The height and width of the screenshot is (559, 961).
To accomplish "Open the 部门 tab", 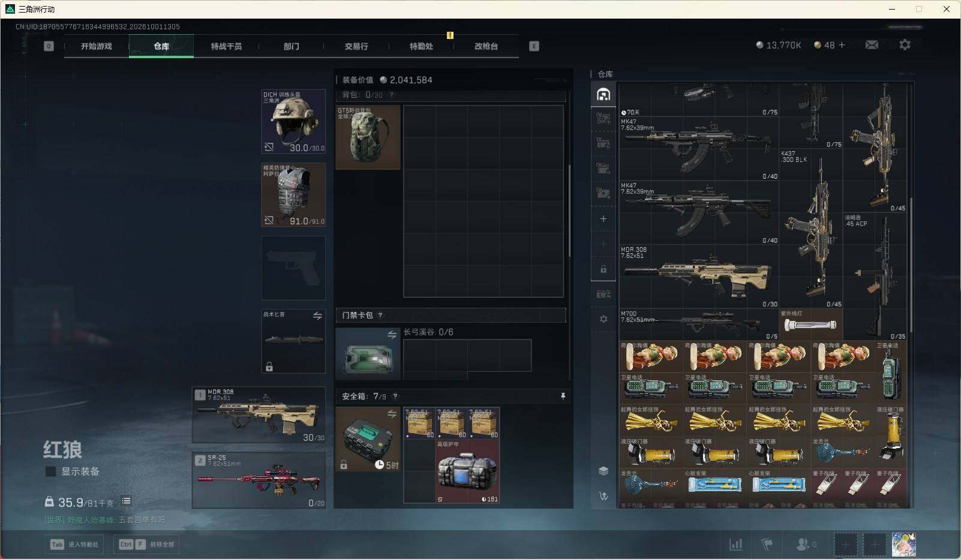I will (291, 46).
